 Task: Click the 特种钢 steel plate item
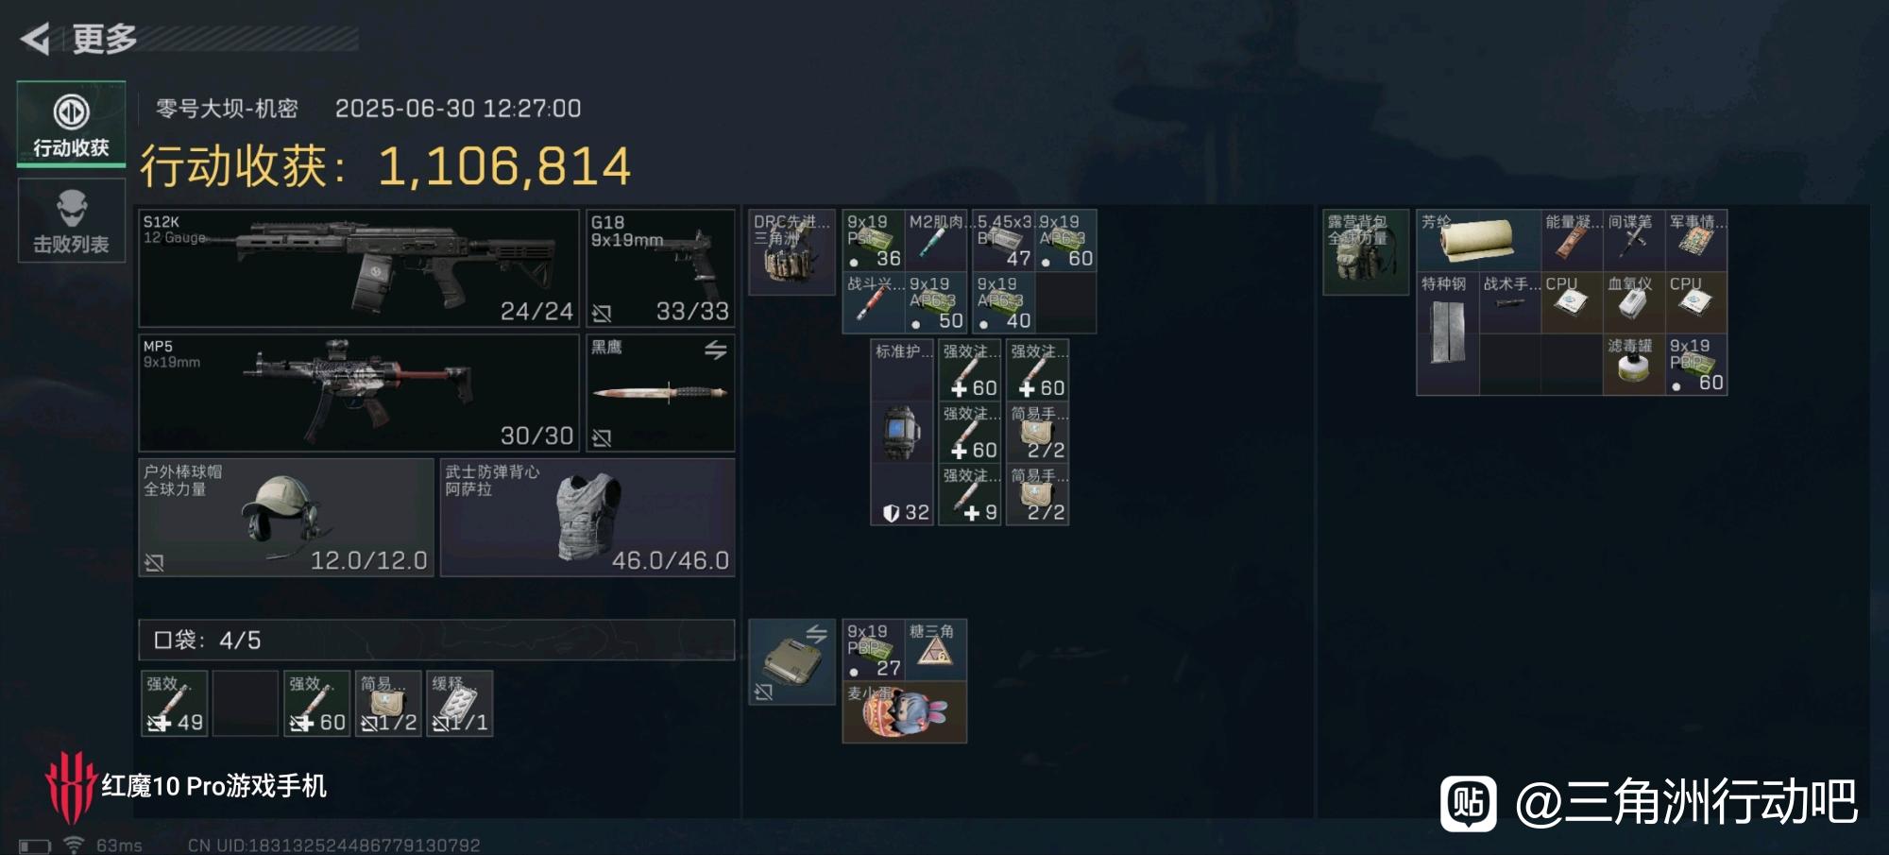pyautogui.click(x=1447, y=333)
